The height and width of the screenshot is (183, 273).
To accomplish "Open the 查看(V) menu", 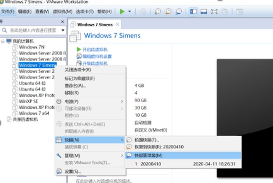I will point(42,12).
